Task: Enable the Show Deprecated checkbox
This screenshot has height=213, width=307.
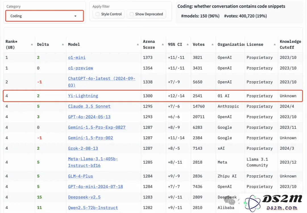Action: coord(132,14)
